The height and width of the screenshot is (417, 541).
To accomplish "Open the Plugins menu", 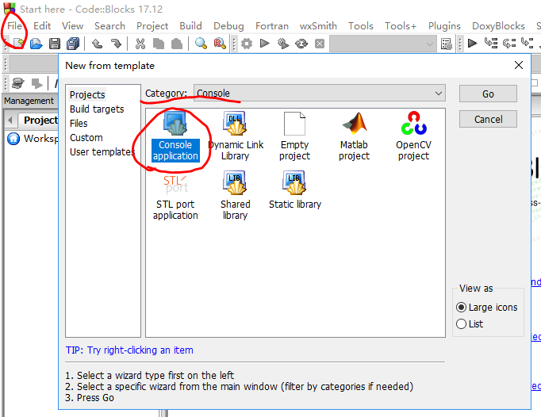I will 444,26.
